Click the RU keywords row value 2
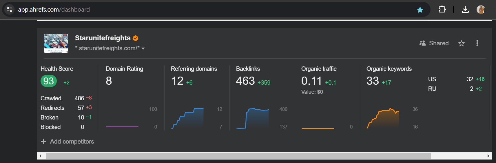Viewport: 496px width, 163px height. click(x=472, y=89)
